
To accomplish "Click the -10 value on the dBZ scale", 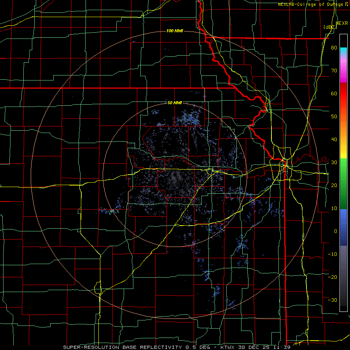I will coord(332,254).
